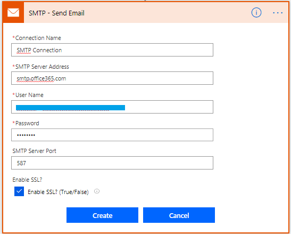The image size is (291, 234).
Task: Focus the Connection Name input field
Action: pos(112,50)
